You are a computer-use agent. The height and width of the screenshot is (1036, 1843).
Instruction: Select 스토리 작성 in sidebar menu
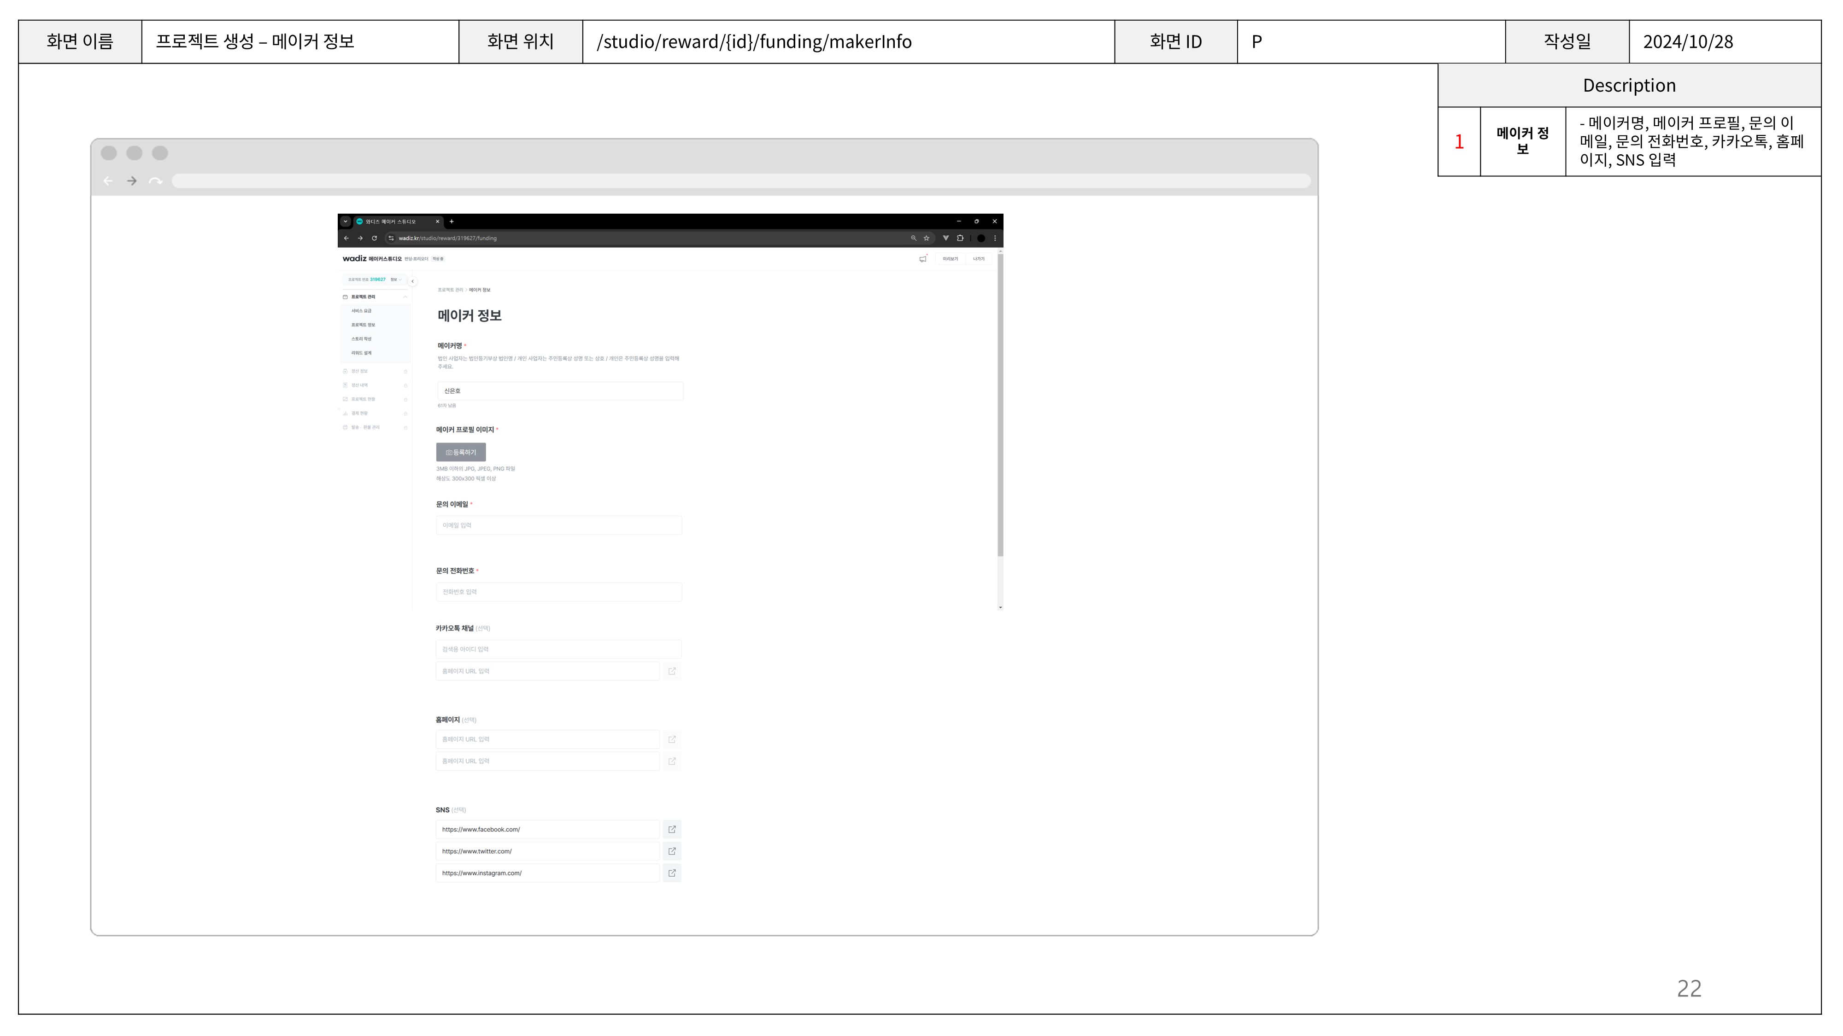click(361, 339)
